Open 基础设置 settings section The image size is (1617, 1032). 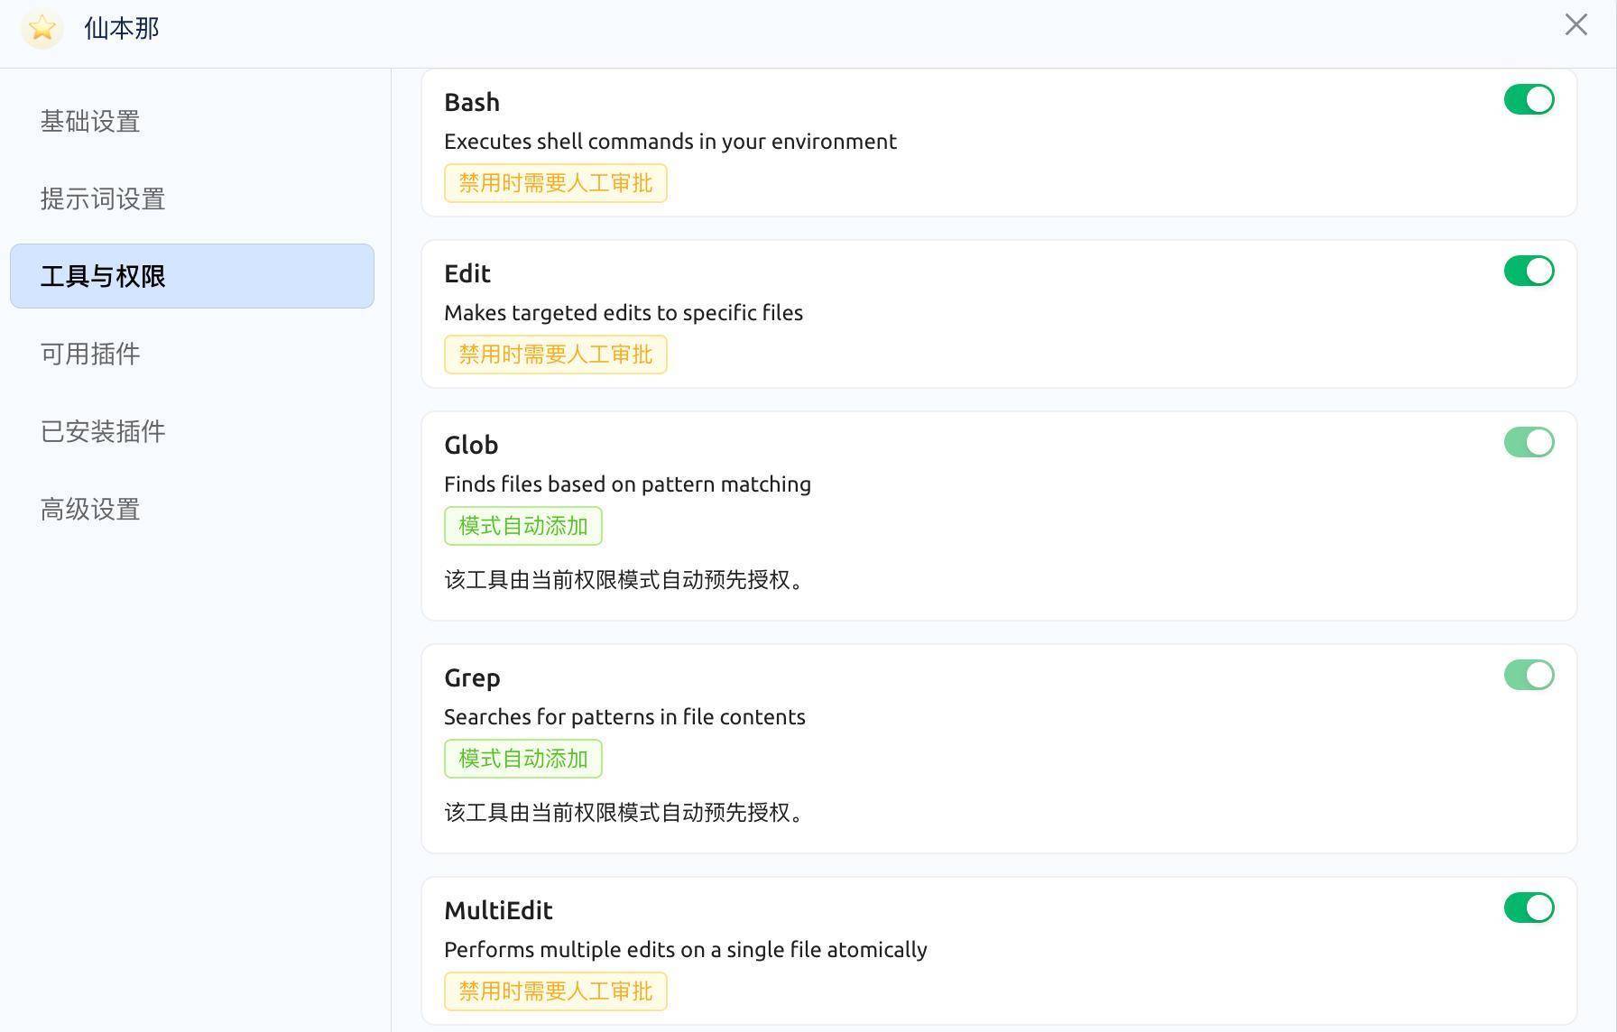90,121
